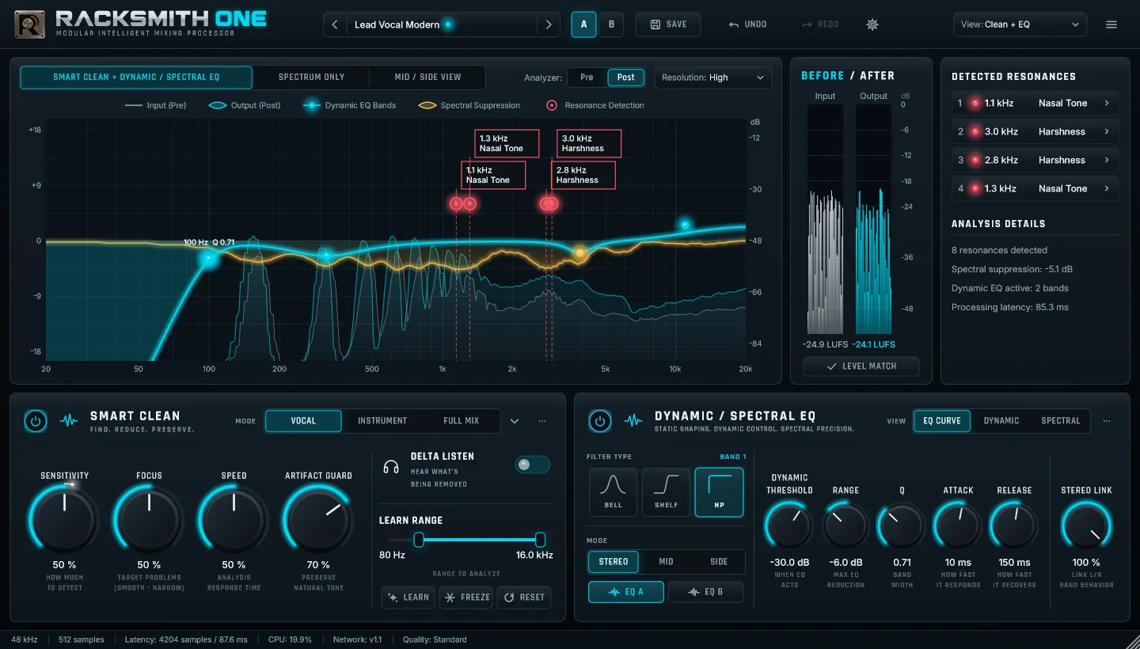Select Stereo processing mode
This screenshot has width=1140, height=649.
pos(614,562)
